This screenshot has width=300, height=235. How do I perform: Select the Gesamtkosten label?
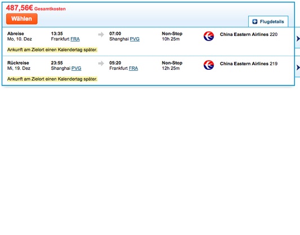coord(50,9)
